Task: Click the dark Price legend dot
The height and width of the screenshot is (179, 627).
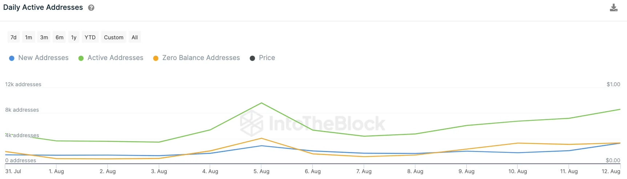Action: (x=252, y=58)
